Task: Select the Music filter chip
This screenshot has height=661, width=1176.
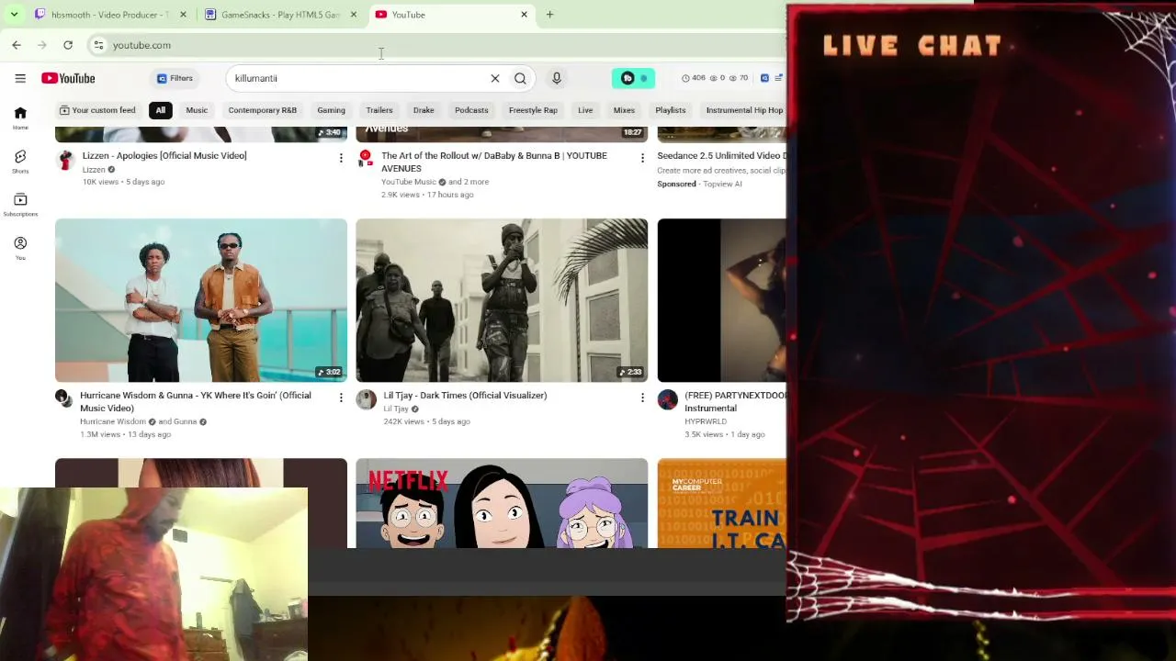Action: pos(197,110)
